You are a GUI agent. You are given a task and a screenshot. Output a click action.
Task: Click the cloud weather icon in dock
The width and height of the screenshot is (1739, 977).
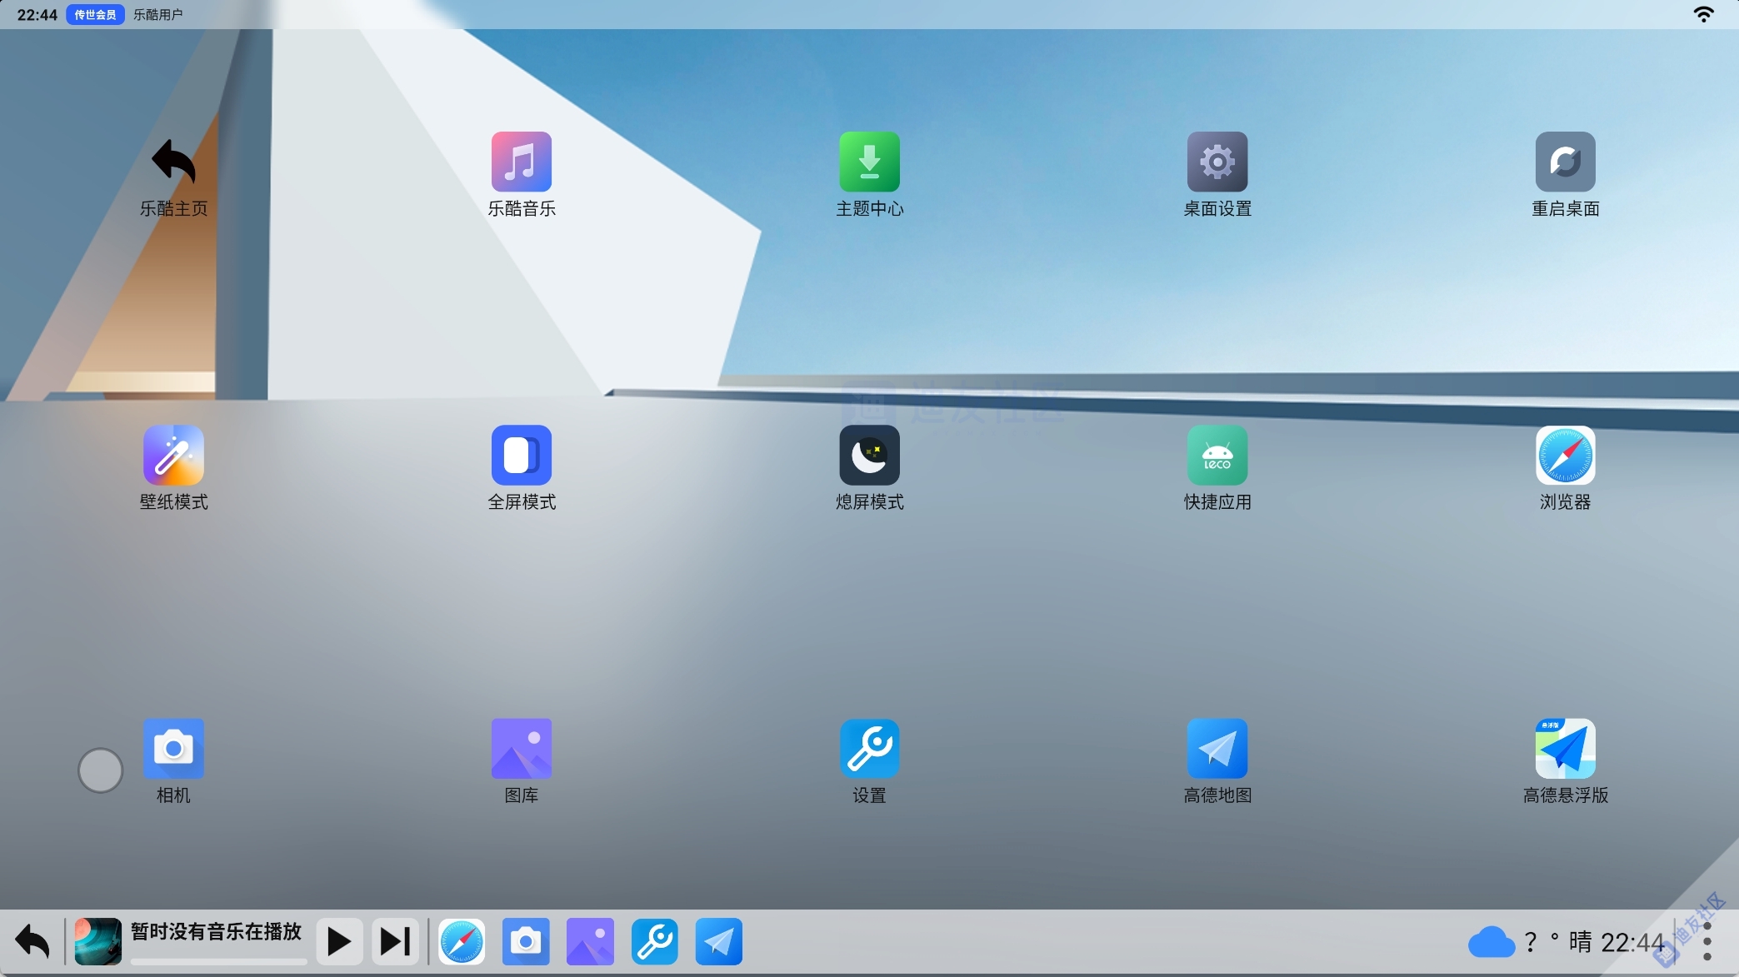click(1491, 943)
